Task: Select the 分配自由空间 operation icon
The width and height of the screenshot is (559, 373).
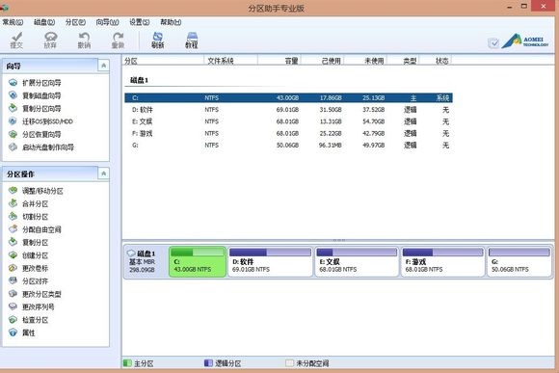Action: [x=13, y=229]
